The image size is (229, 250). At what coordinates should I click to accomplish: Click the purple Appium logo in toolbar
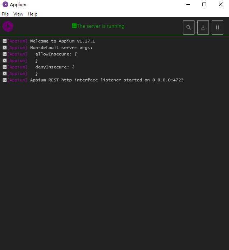(x=8, y=26)
